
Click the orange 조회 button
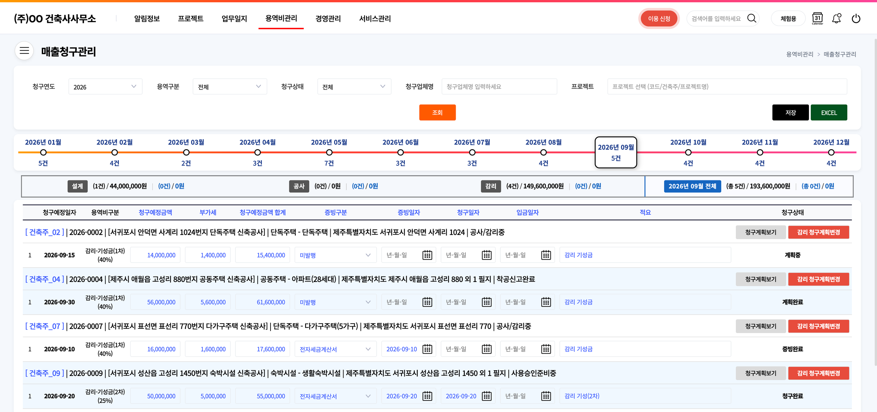coord(437,113)
